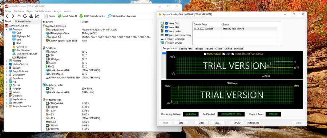Select Güç Yönetimi tree item

pos(23,50)
